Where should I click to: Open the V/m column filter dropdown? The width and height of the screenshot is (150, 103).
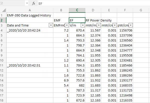tap(83, 25)
